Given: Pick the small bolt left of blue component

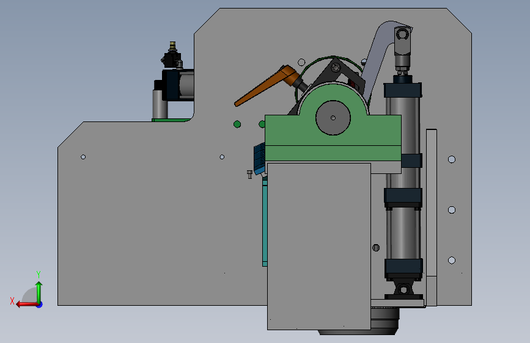Looking at the screenshot, I should point(250,174).
